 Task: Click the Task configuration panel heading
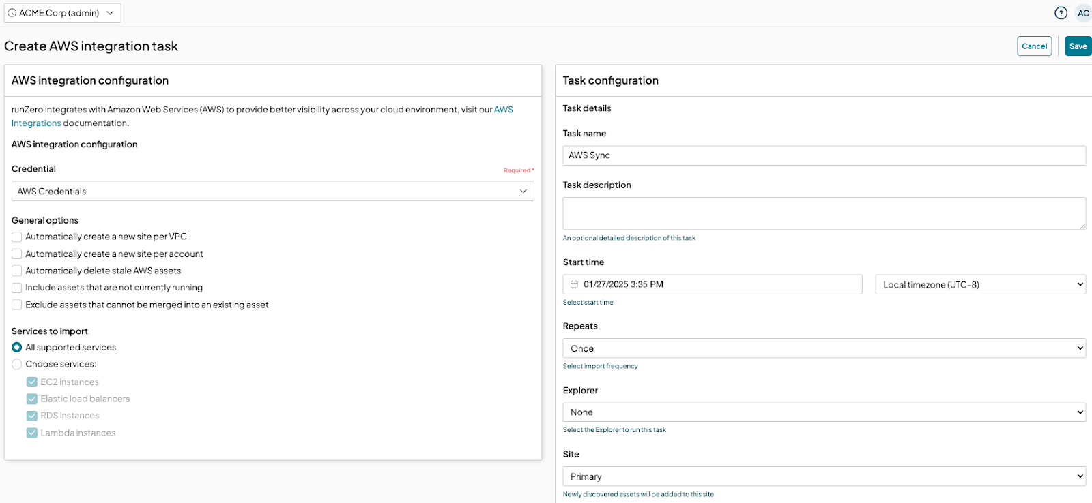[611, 80]
